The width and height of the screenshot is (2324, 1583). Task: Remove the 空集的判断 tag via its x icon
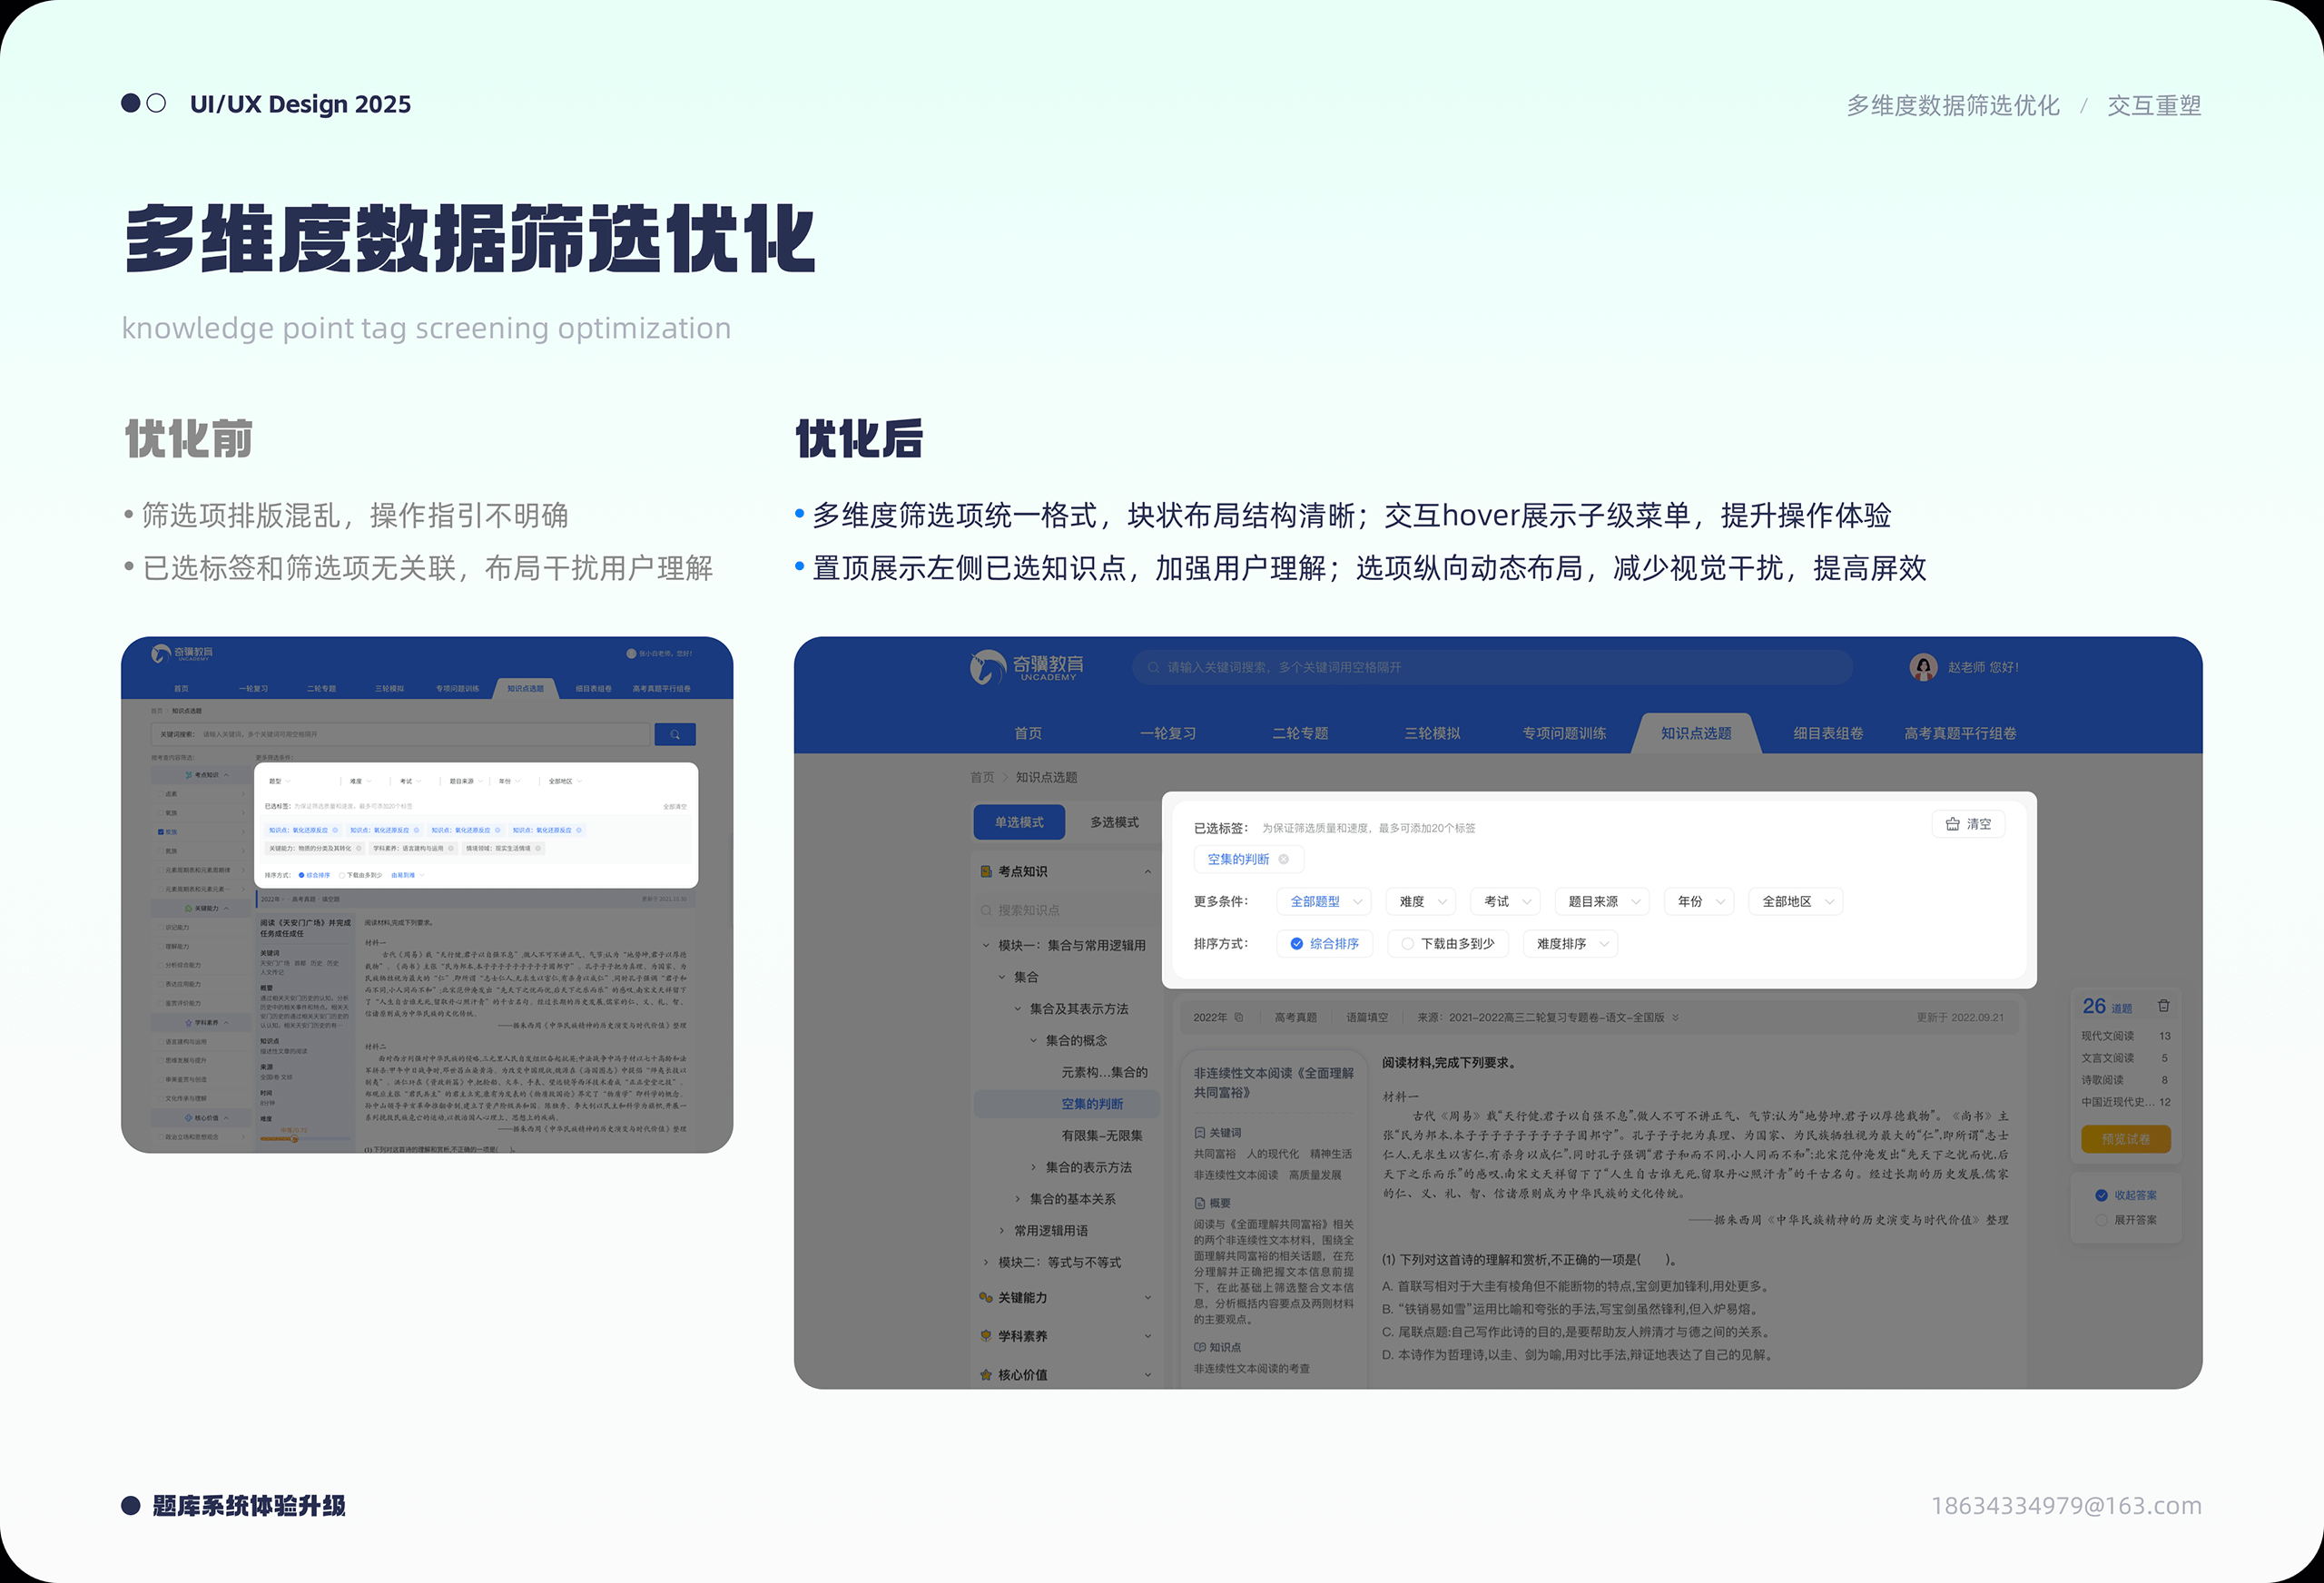[x=1284, y=859]
